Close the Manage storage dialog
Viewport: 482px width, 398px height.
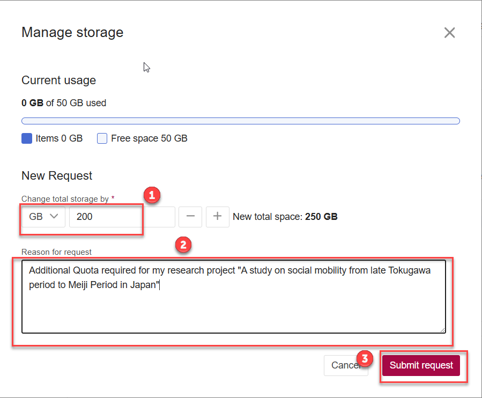(449, 33)
